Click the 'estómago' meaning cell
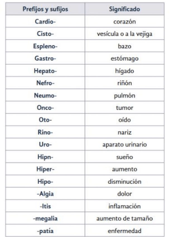The width and height of the screenshot is (172, 237). [x=124, y=58]
